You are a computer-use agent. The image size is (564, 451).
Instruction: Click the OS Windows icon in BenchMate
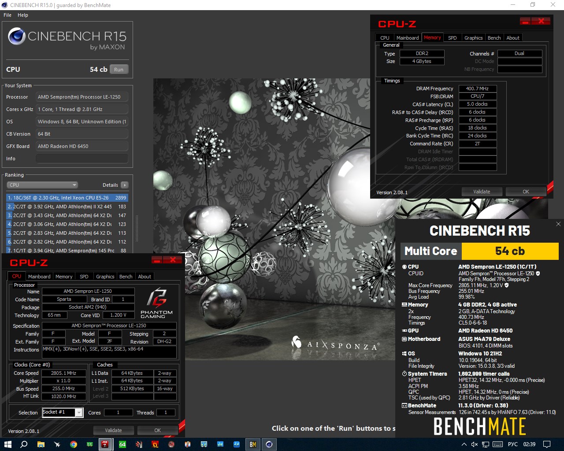[x=404, y=354]
